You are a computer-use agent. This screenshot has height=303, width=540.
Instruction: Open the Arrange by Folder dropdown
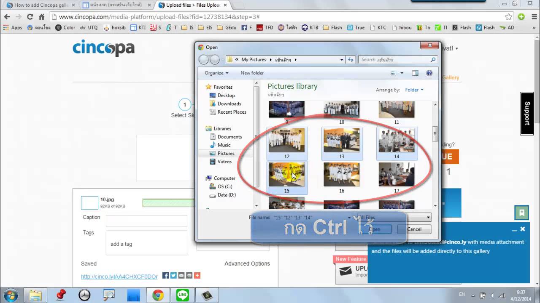(x=414, y=90)
